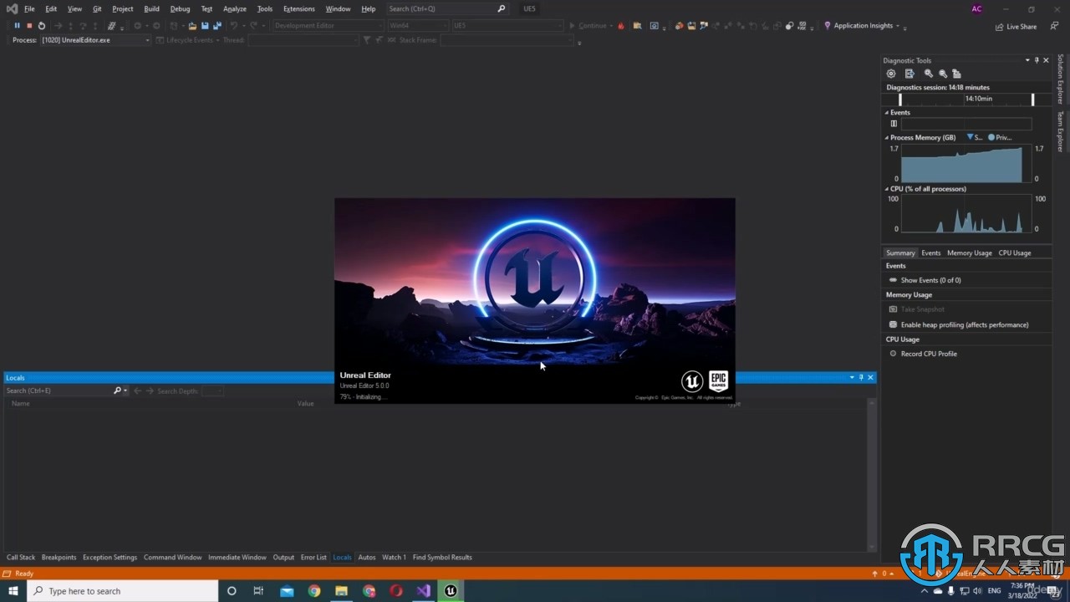Click the Reset View icon in Diagnostic Tools
This screenshot has width=1070, height=602.
tap(957, 74)
